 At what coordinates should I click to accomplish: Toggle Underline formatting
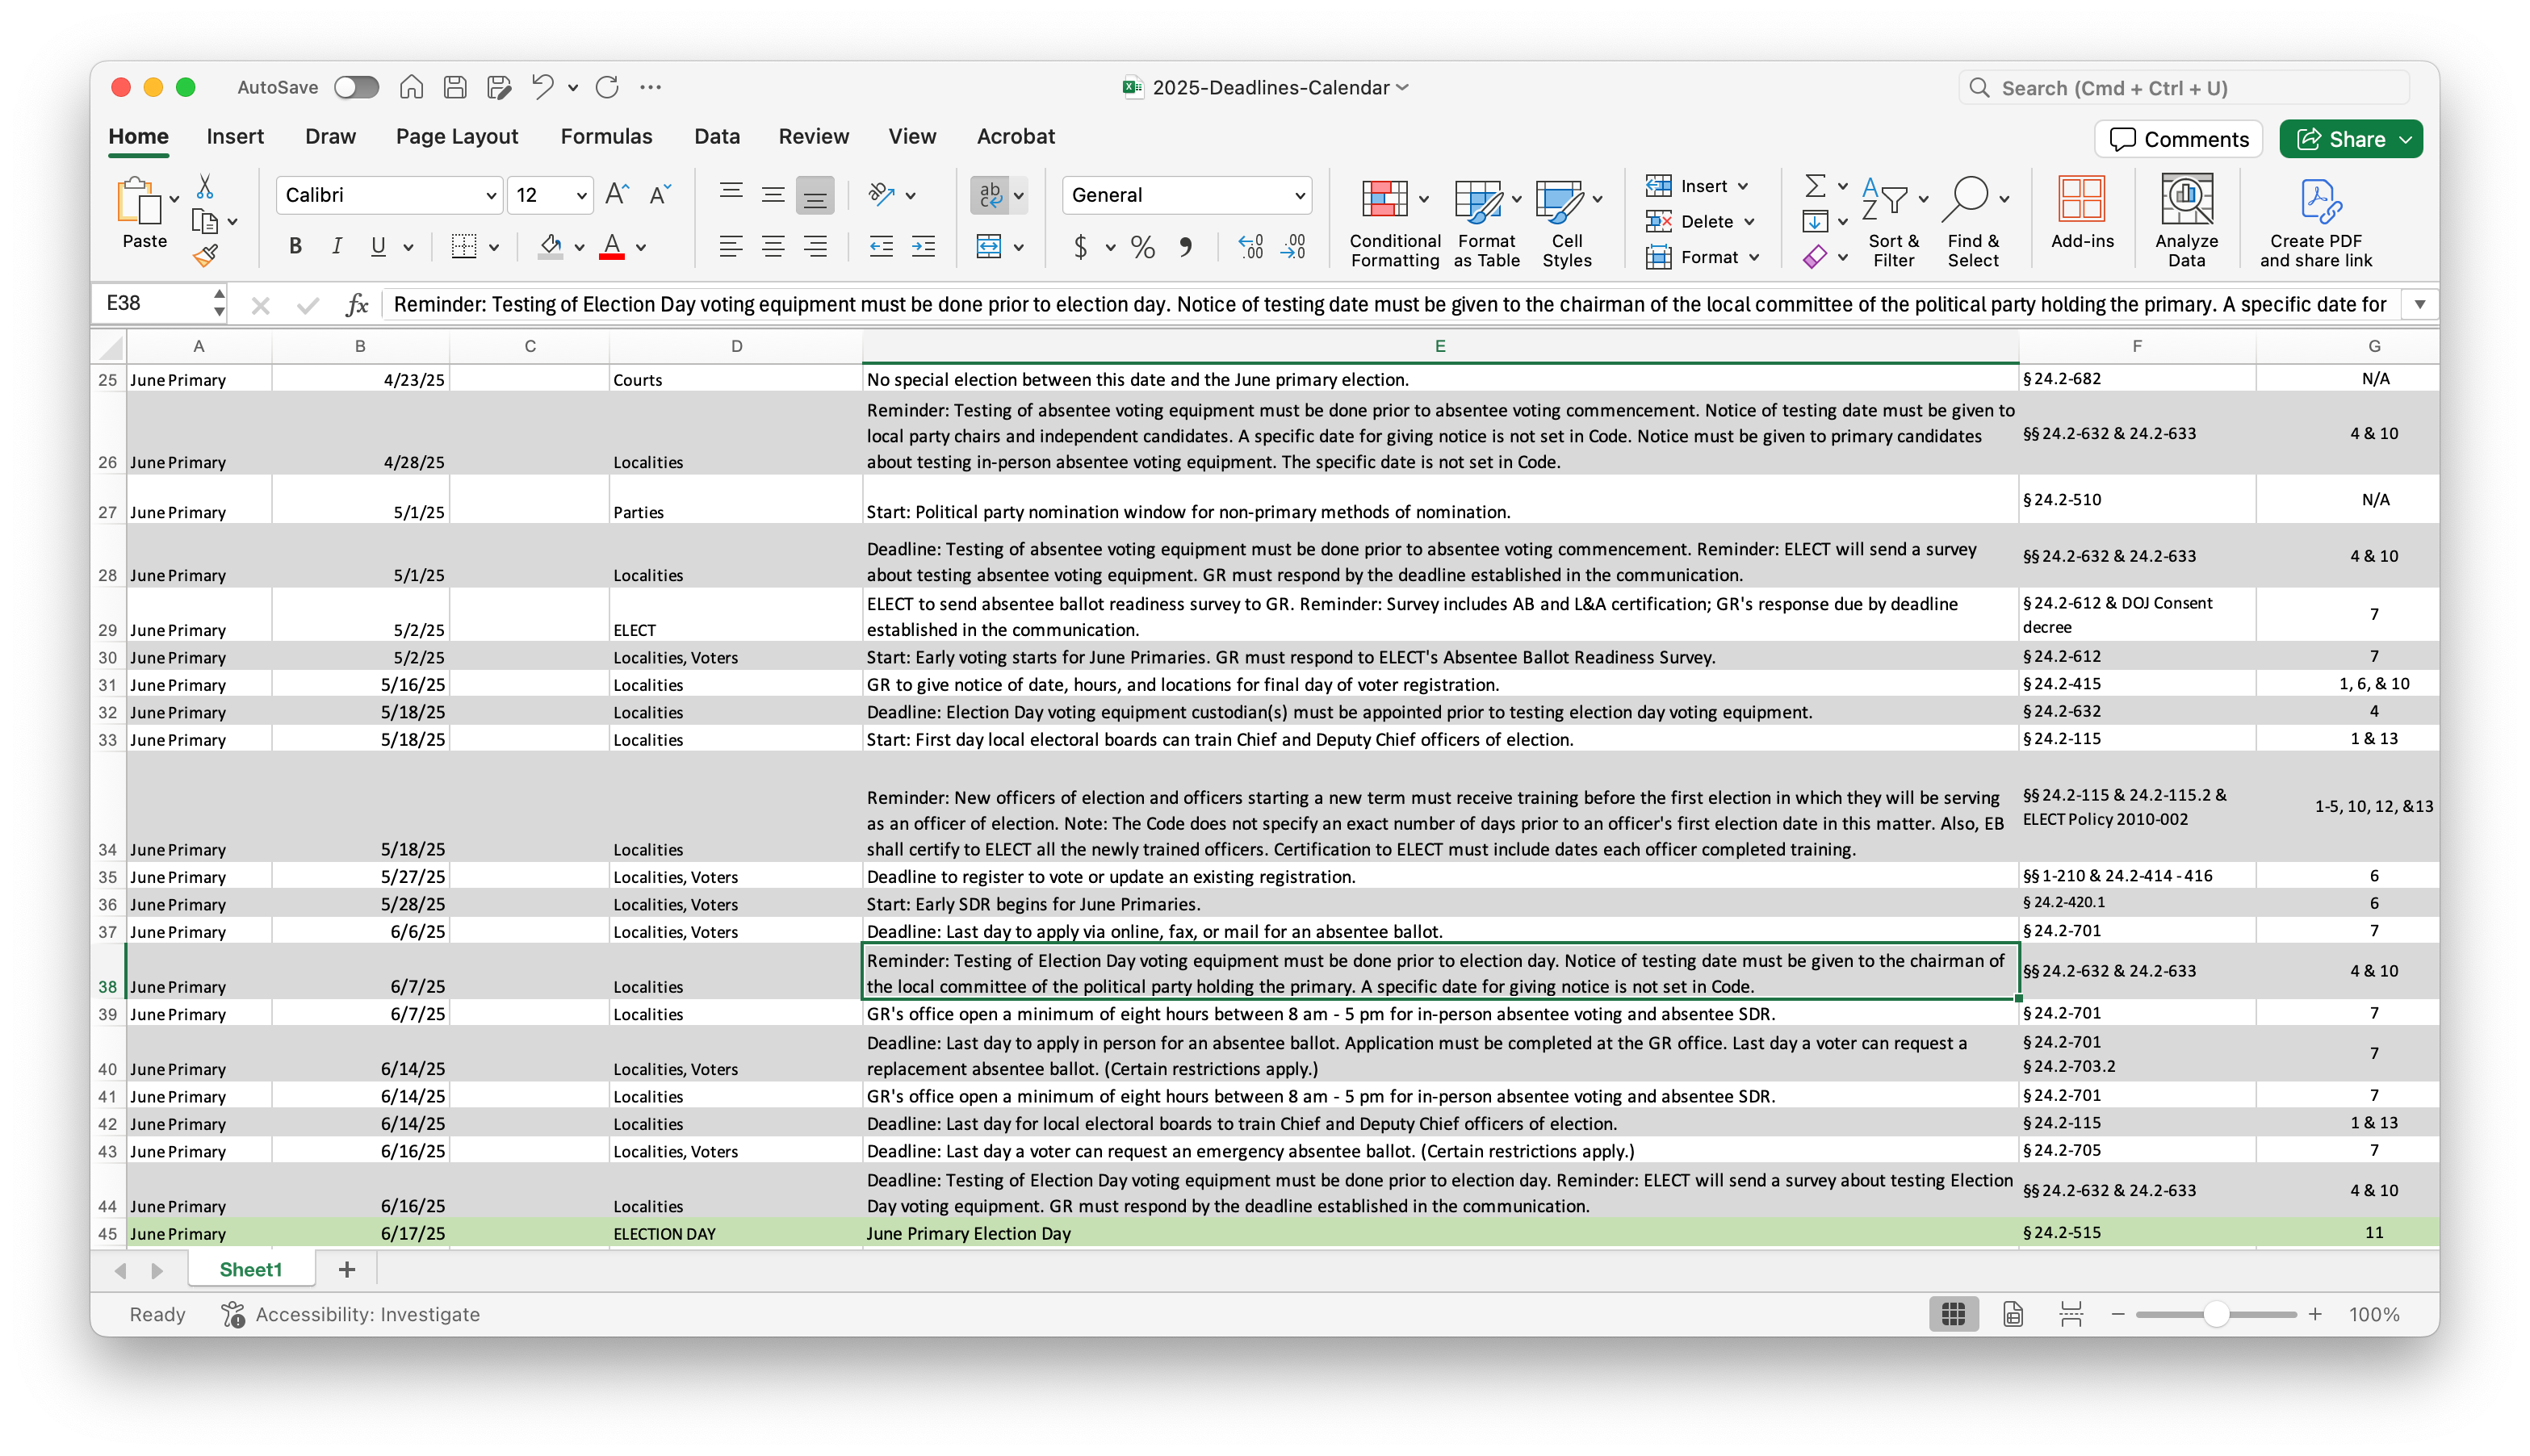click(378, 246)
